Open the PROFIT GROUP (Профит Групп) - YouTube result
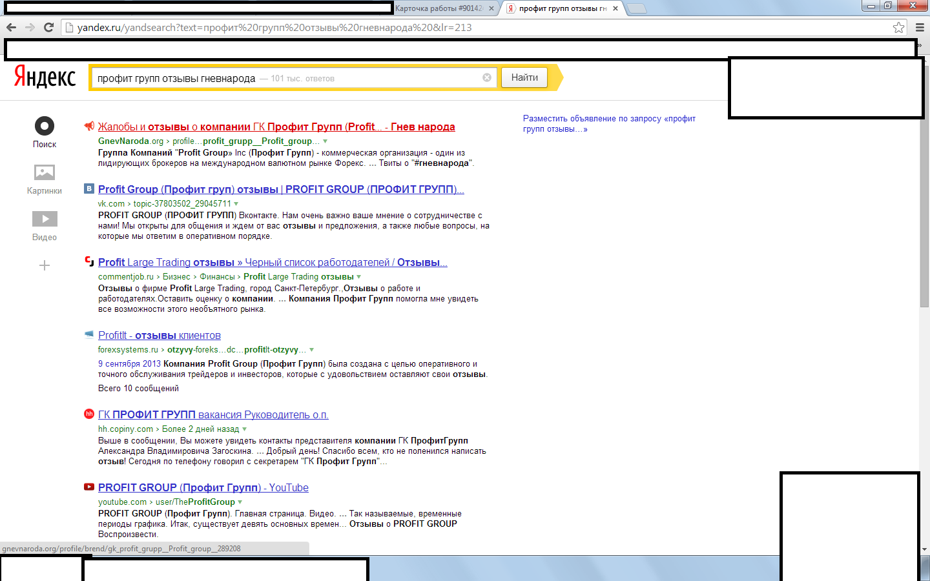The image size is (930, 581). pos(203,487)
